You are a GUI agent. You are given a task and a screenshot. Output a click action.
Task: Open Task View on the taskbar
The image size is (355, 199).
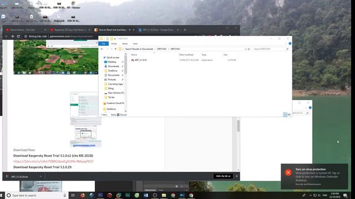73,195
